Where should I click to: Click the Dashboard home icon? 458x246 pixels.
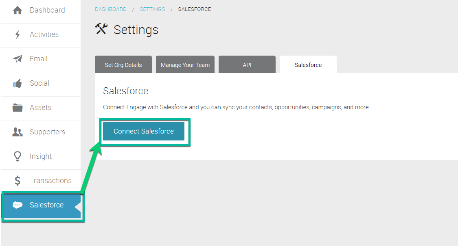point(18,10)
